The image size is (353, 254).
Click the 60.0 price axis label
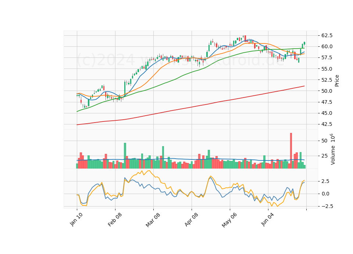click(x=327, y=46)
